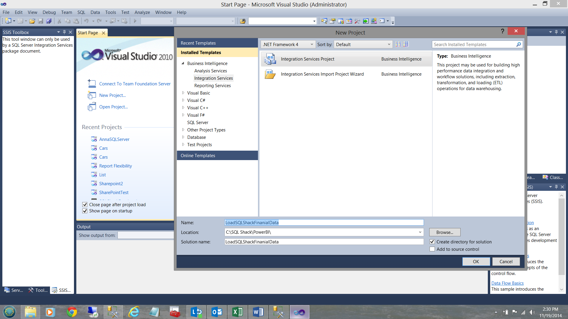
Task: Open the AnnaSQLServer recent project link
Action: click(114, 139)
